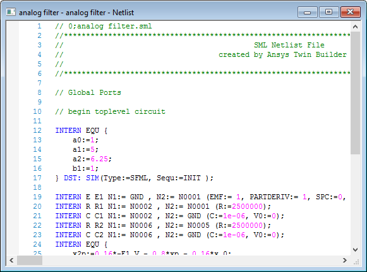Click the '// begin toplevel circuit' comment
The height and width of the screenshot is (272, 367).
111,111
